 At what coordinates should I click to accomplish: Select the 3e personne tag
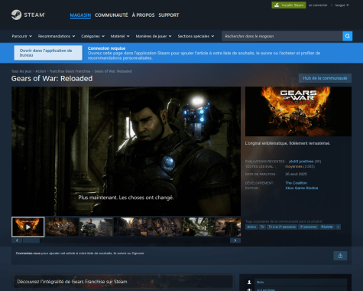(308, 227)
